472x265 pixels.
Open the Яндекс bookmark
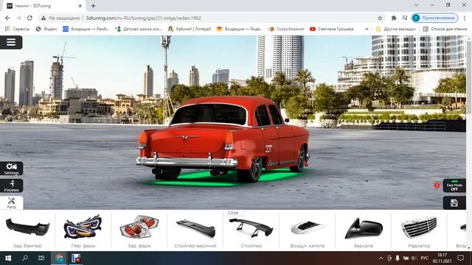click(46, 29)
